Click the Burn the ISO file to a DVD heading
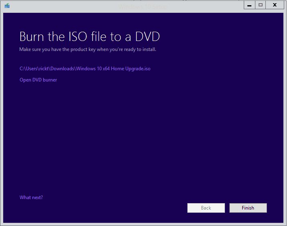 tap(90, 37)
